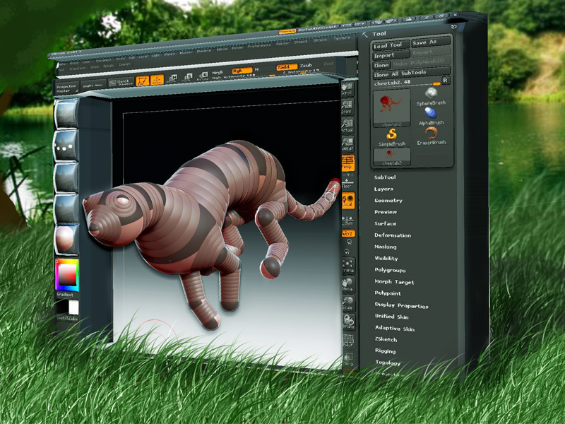
Task: Select the SimpleBrush tool icon
Action: (392, 137)
